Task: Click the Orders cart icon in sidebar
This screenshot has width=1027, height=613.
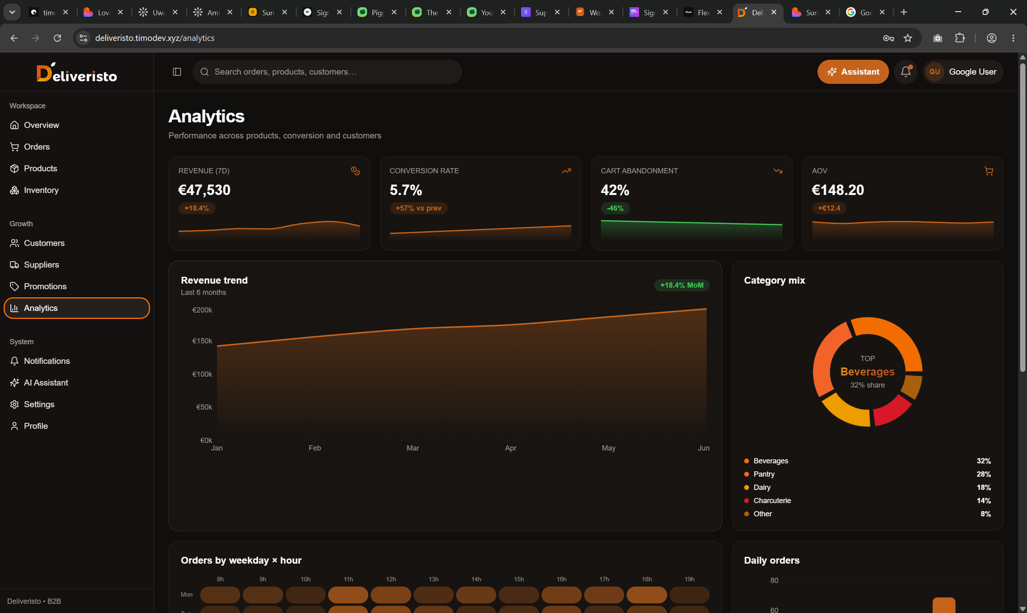Action: (14, 147)
